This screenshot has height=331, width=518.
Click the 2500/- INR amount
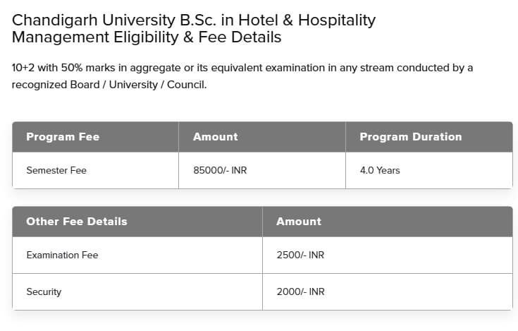coord(300,255)
